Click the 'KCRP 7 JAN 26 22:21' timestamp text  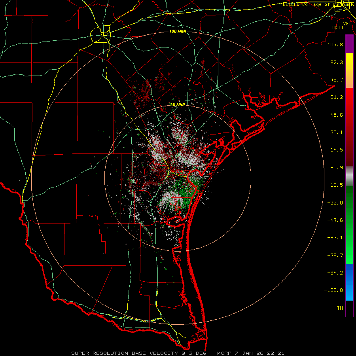[251, 353]
